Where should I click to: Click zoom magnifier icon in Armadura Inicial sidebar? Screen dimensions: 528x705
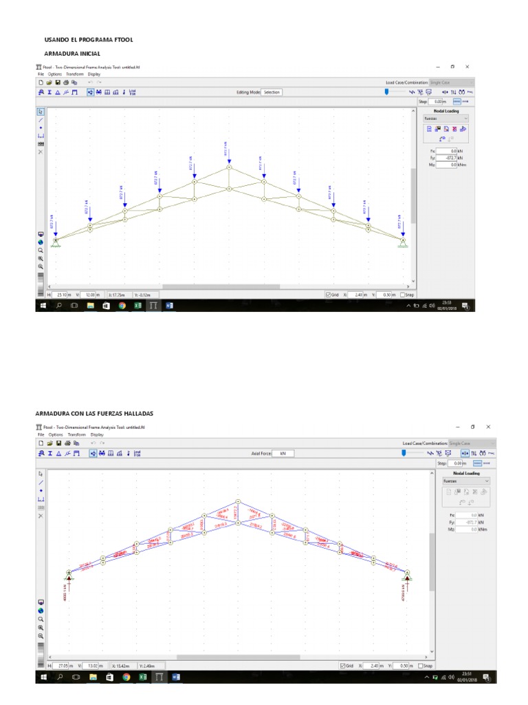coord(41,251)
